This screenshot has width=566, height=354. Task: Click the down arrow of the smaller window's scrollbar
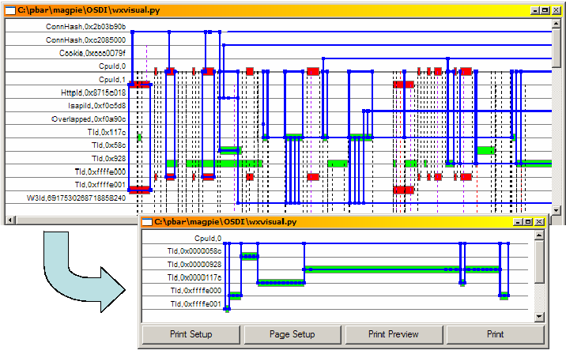[x=540, y=316]
